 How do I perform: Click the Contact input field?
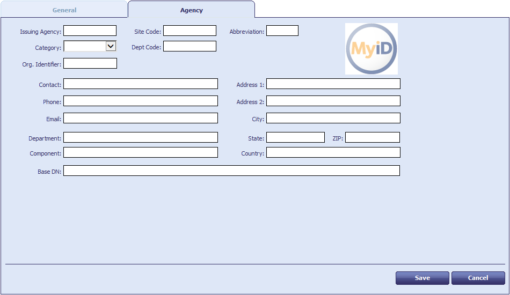(x=141, y=84)
